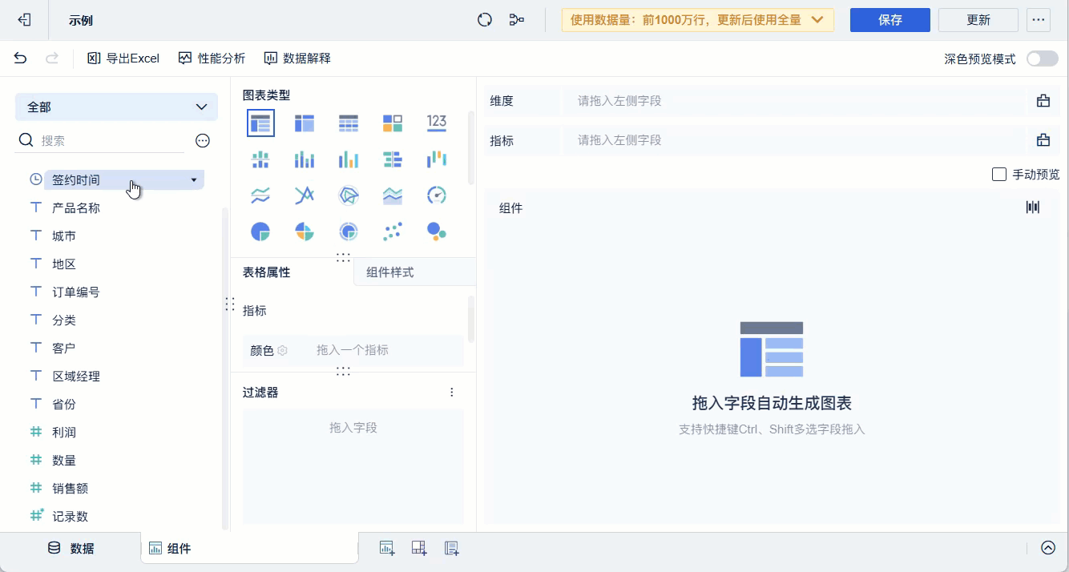Select the cross table chart type

pos(305,123)
